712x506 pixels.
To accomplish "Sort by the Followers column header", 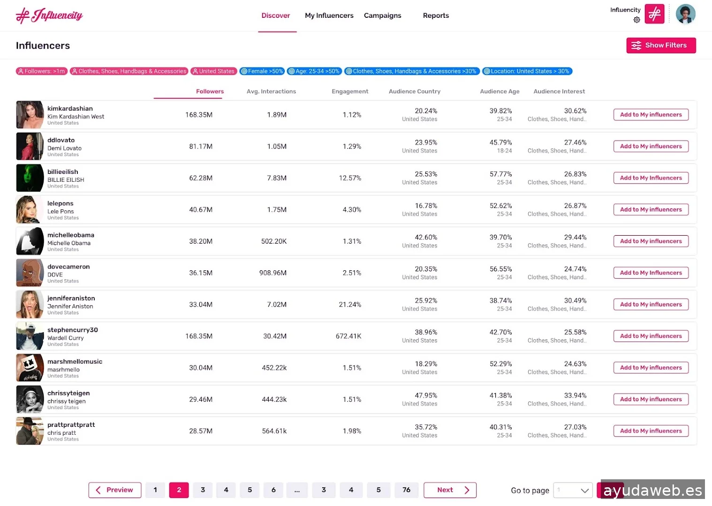I will (x=210, y=91).
